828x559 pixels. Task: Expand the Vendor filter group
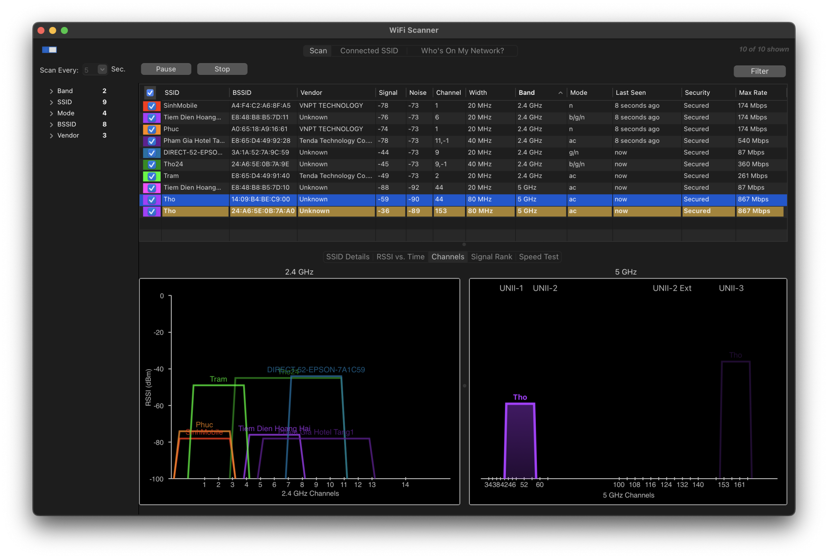(x=51, y=136)
